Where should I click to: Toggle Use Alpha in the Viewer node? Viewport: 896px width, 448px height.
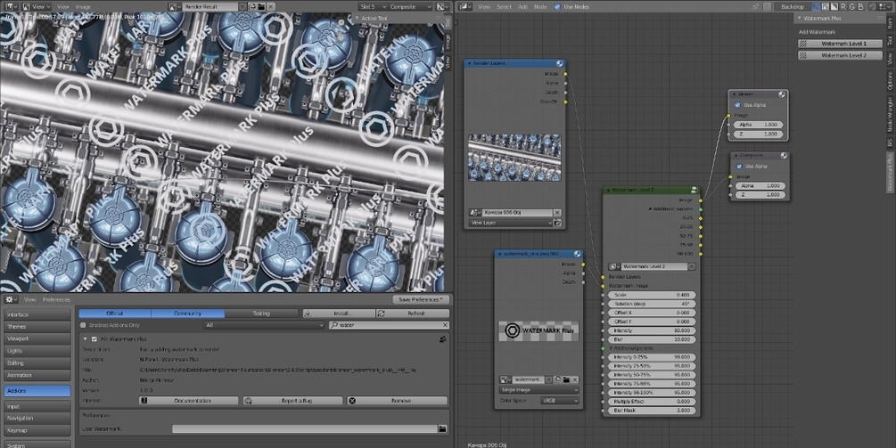point(737,104)
